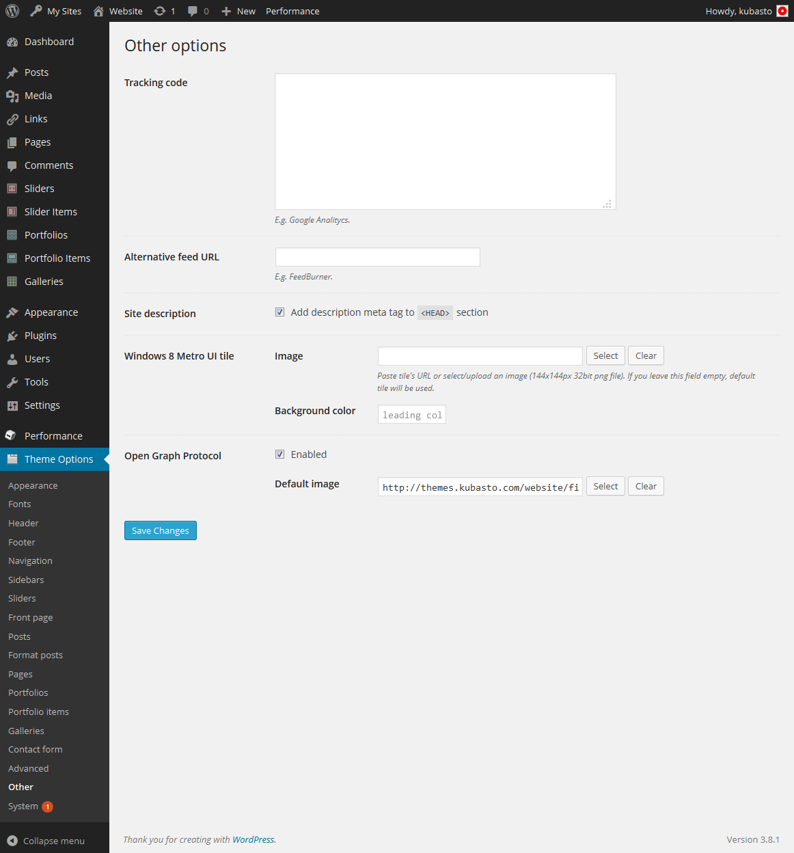Click the Media icon in sidebar
The width and height of the screenshot is (794, 853).
coord(12,96)
